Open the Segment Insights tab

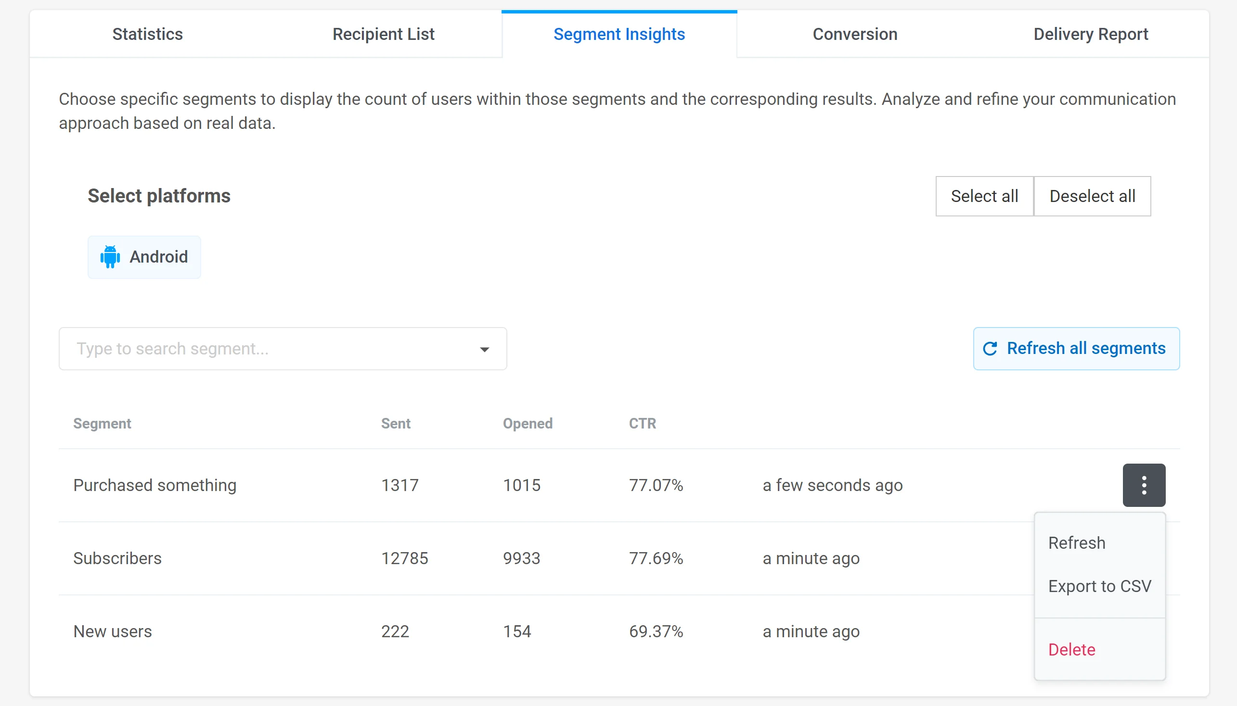[619, 34]
